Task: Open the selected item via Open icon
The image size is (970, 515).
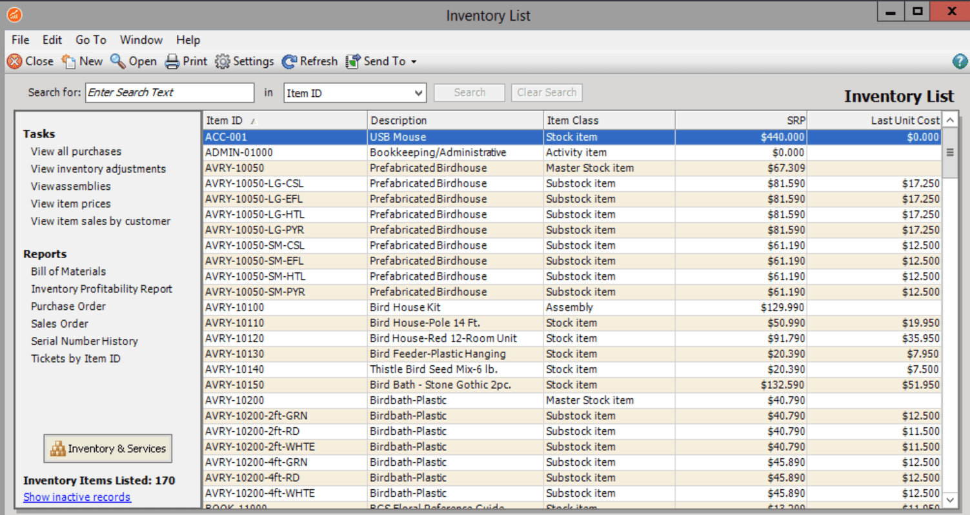Action: tap(117, 61)
